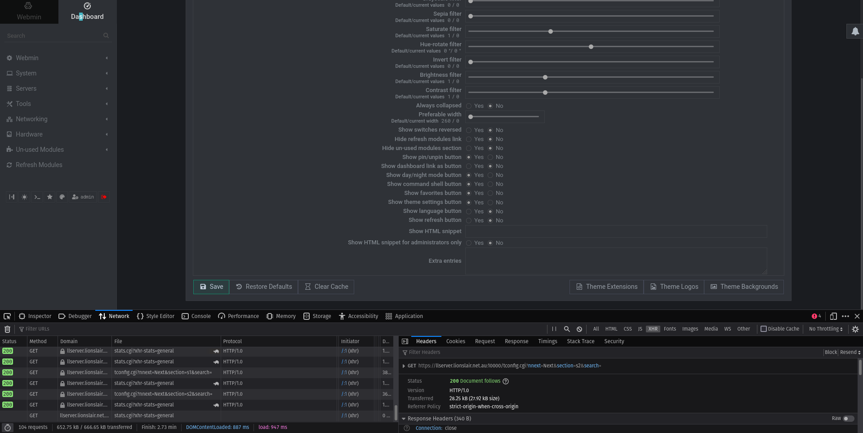Open the favorites star icon
Viewport: 863px width, 433px height.
[49, 197]
